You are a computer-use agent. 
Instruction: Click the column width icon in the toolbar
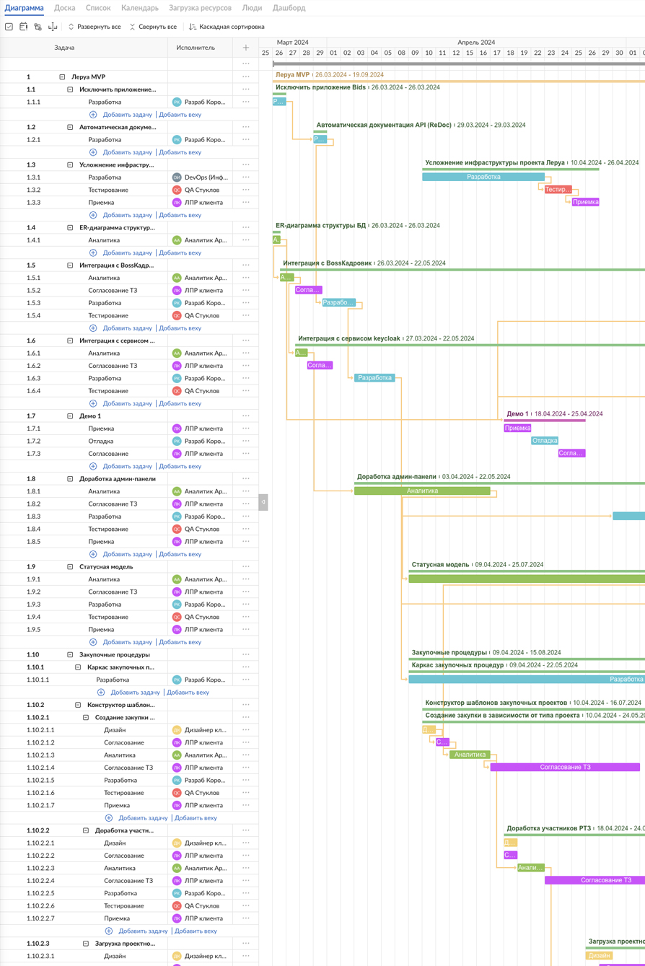coord(53,27)
